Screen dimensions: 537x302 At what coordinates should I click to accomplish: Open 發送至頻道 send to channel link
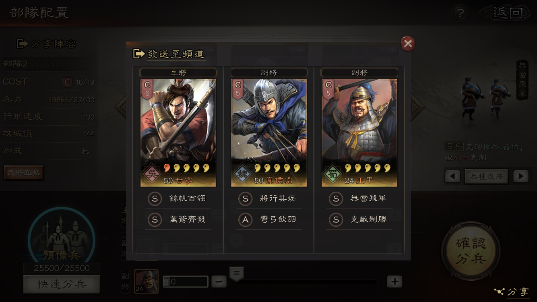pos(169,54)
